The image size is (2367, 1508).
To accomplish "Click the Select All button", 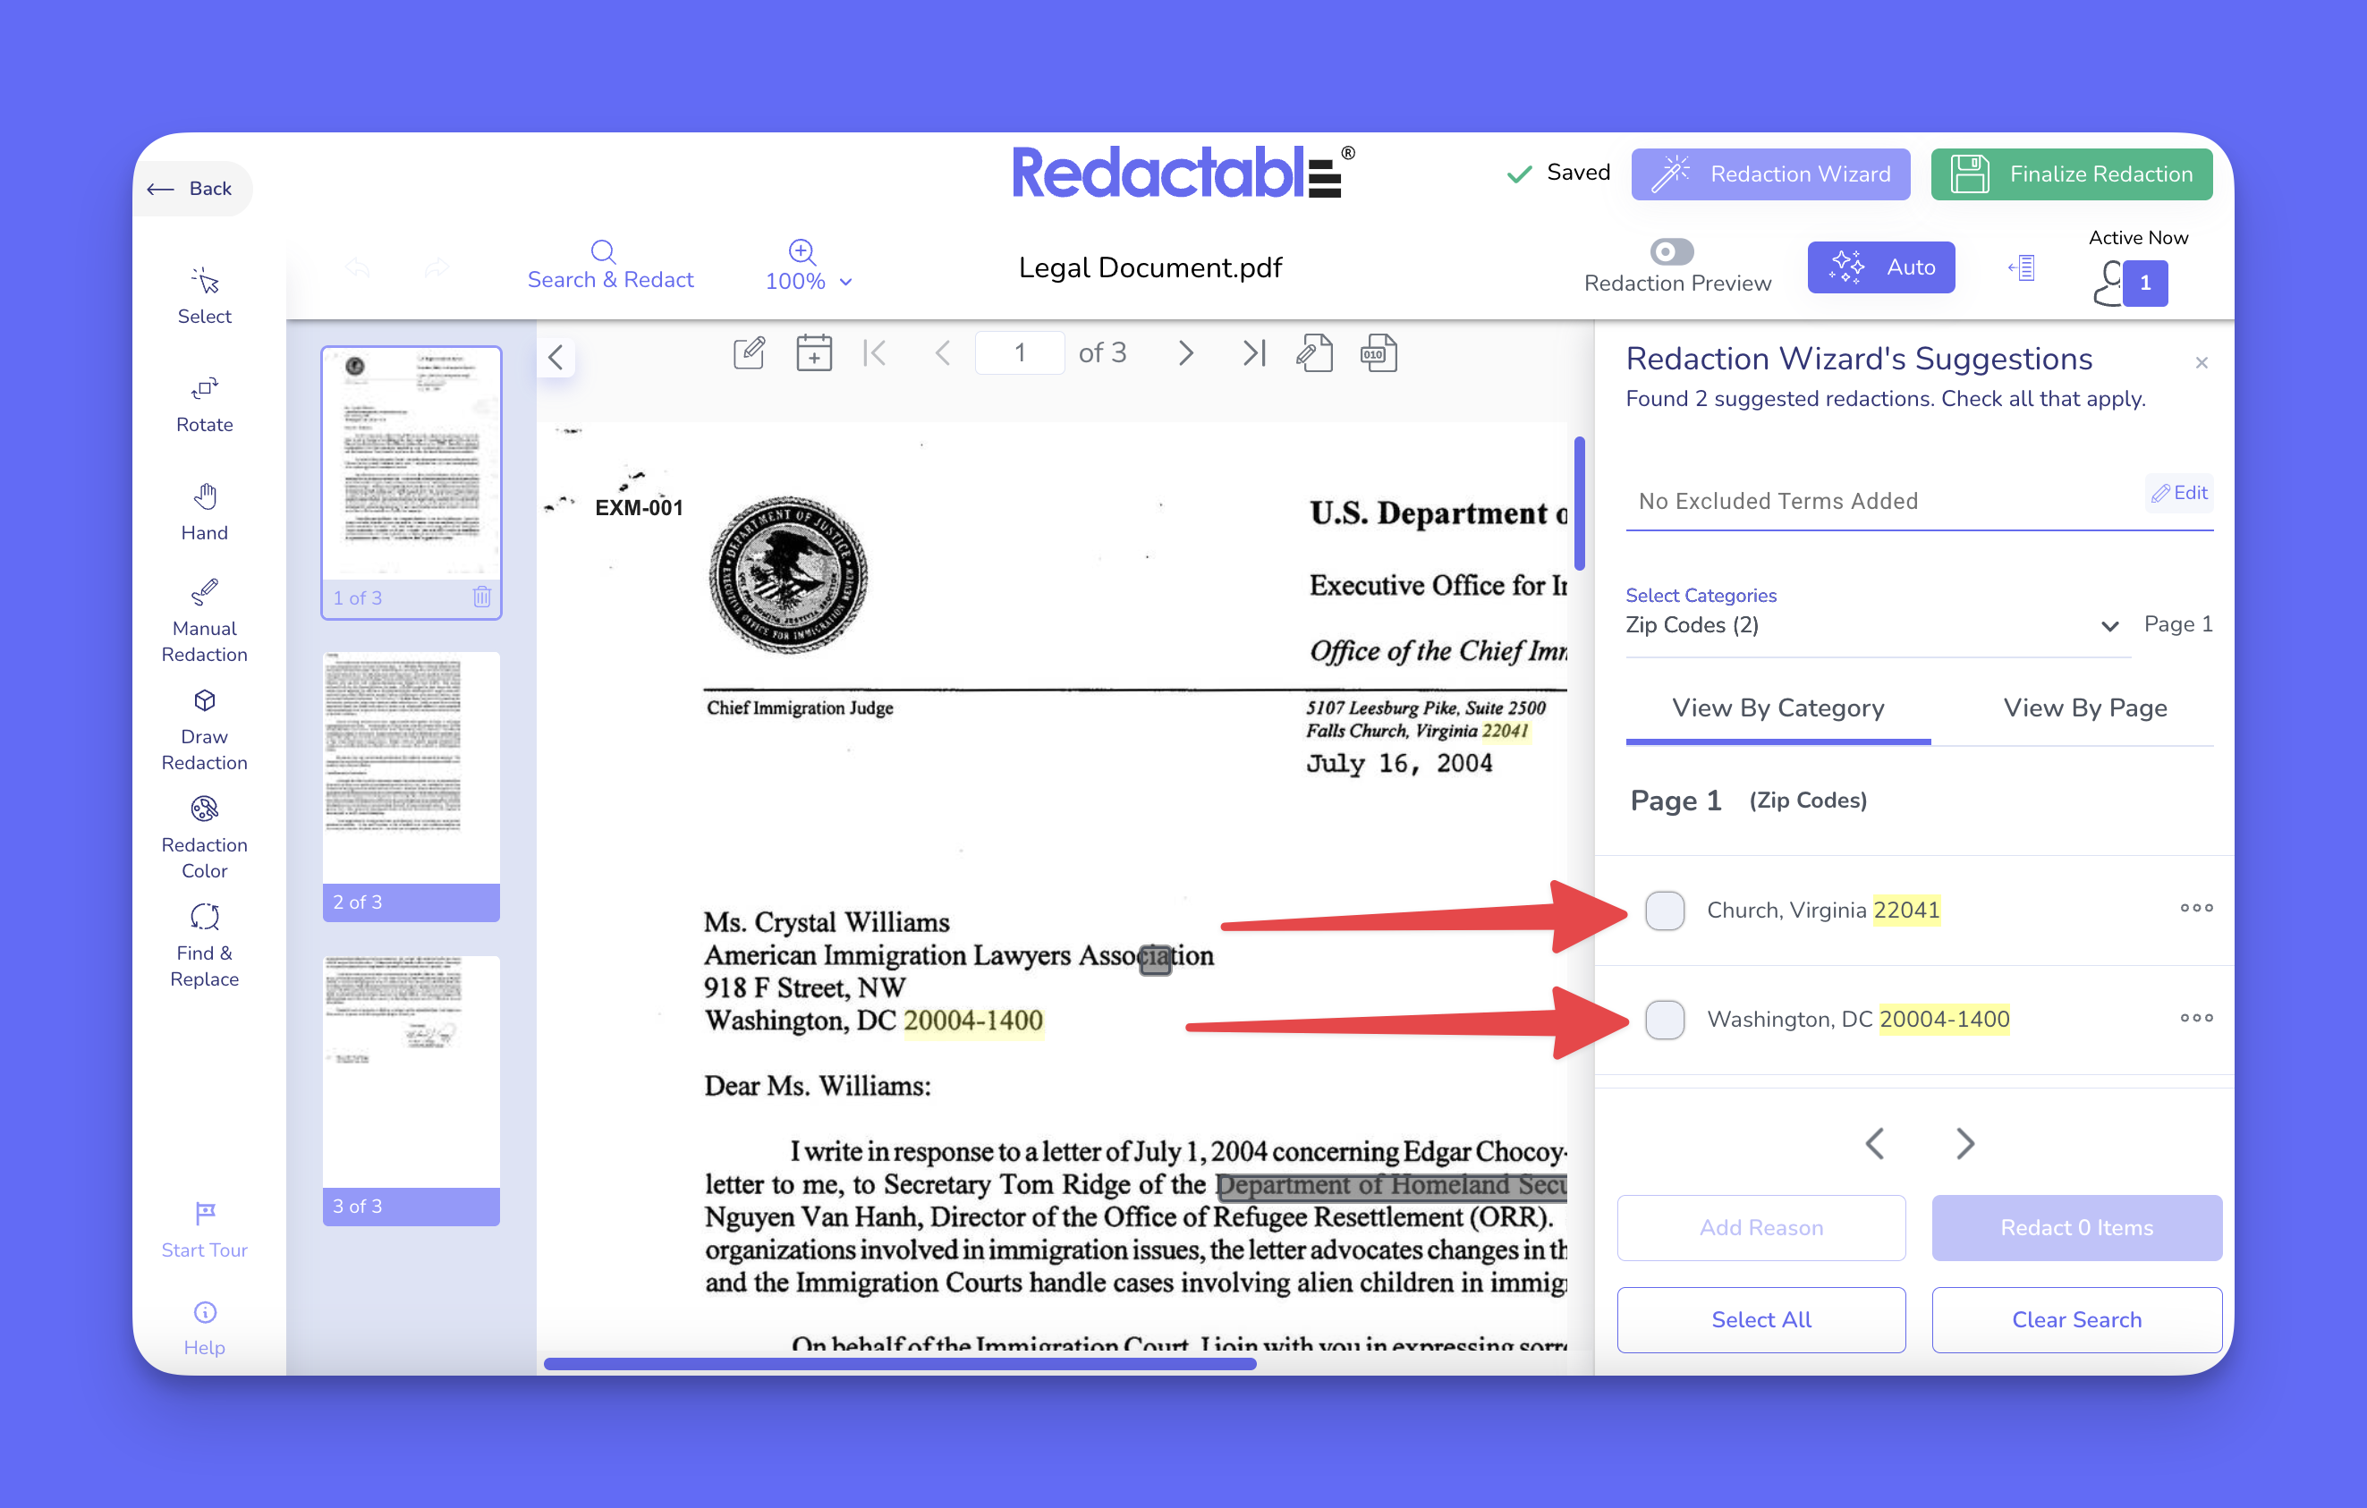I will [1760, 1319].
